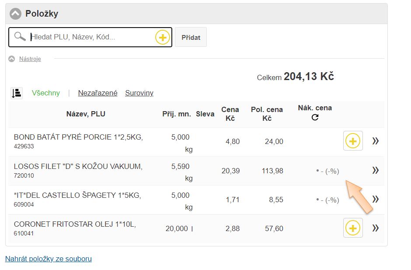Click LOSOS FILET purchase price indicator
Screen dimensions: 411x270
pyautogui.click(x=327, y=171)
